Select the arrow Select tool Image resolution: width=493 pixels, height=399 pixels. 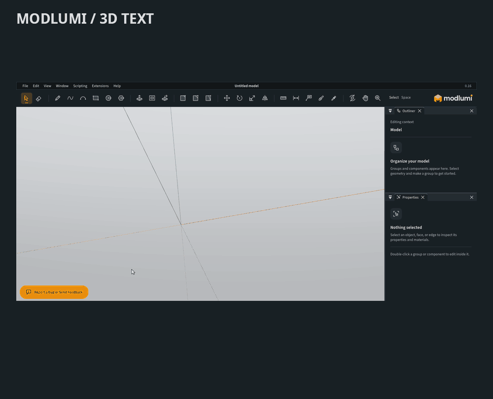(27, 98)
